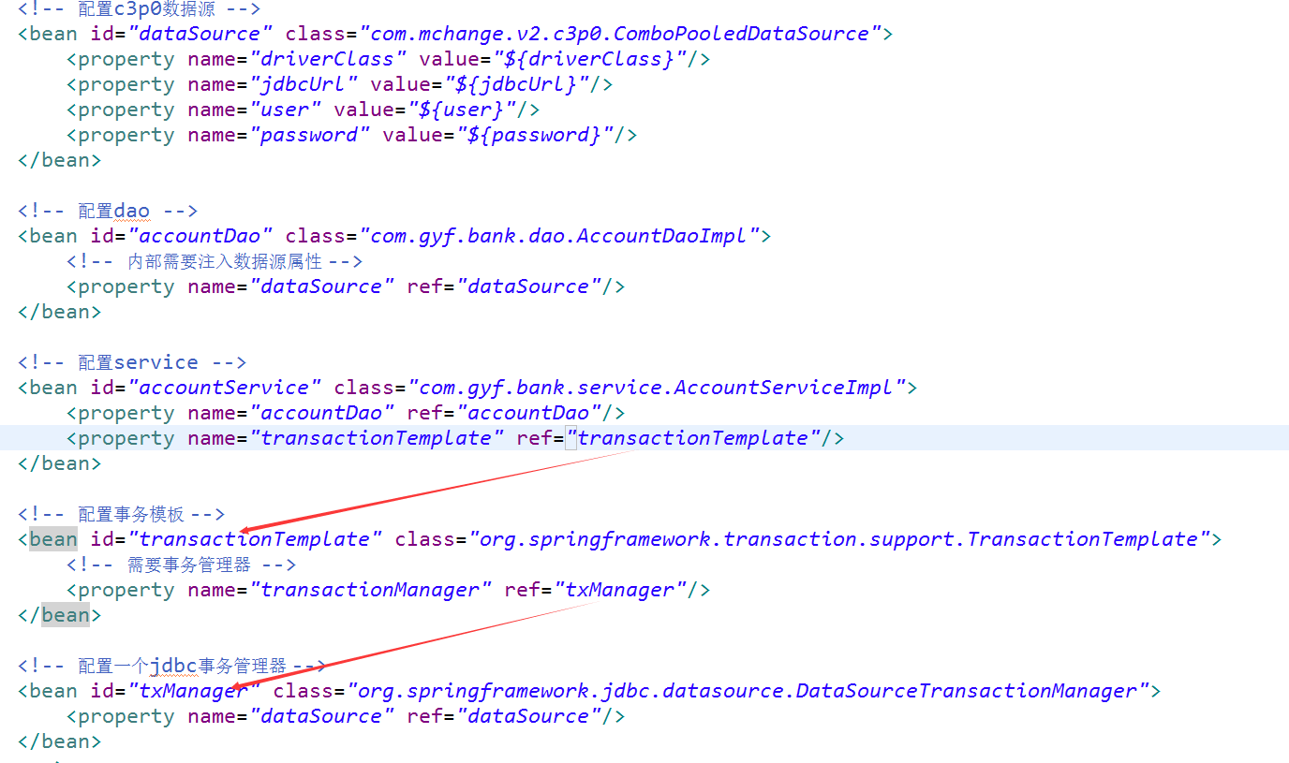1289x763 pixels.
Task: Click highlighted opening bean tag of transactionTemplate
Action: [x=53, y=539]
